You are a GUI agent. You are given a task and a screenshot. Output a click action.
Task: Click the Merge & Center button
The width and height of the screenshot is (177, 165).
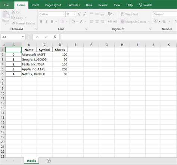(x=133, y=22)
